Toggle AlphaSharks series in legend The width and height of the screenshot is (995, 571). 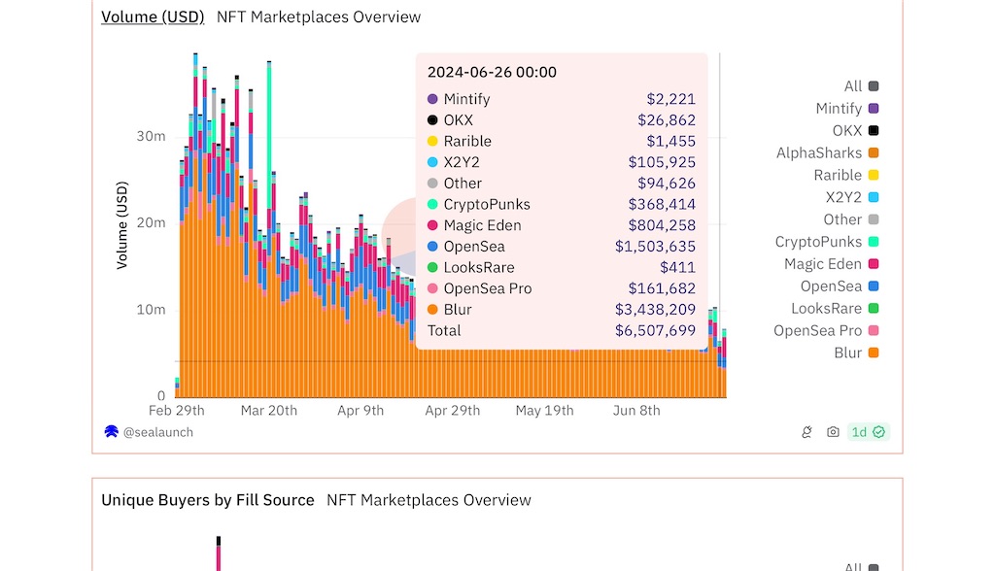[827, 152]
